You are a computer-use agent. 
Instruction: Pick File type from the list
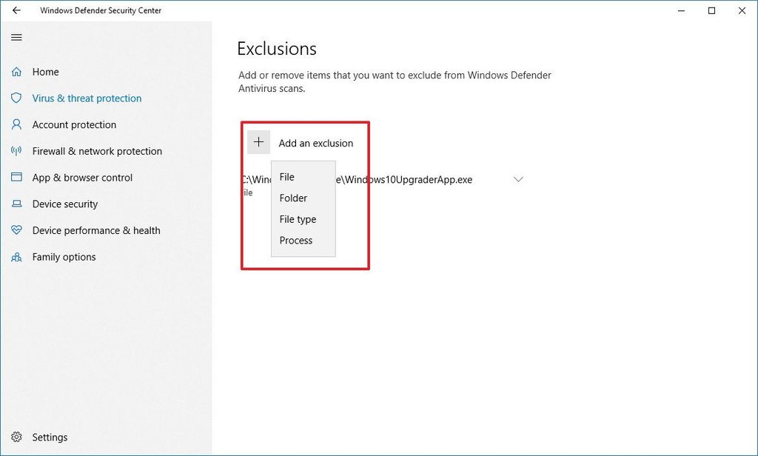coord(298,219)
